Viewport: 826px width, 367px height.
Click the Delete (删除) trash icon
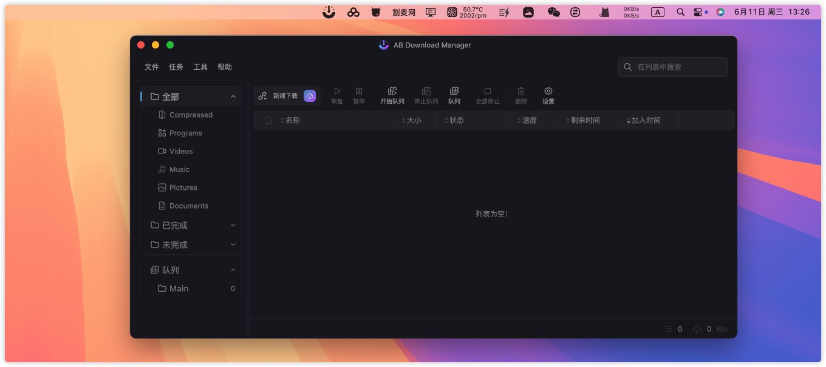click(x=521, y=91)
